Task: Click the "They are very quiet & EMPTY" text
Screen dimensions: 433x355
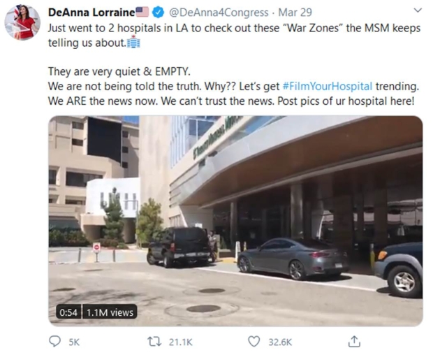Action: click(x=115, y=71)
